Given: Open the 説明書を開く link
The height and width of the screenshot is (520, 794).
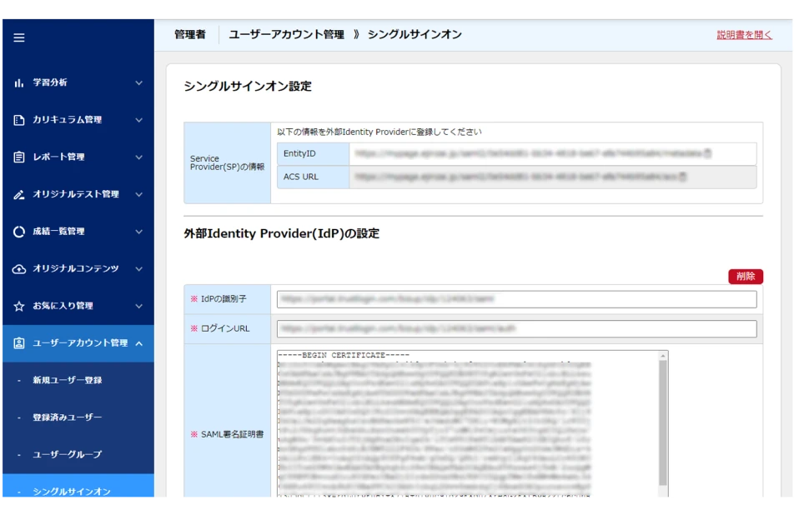Looking at the screenshot, I should tap(744, 35).
